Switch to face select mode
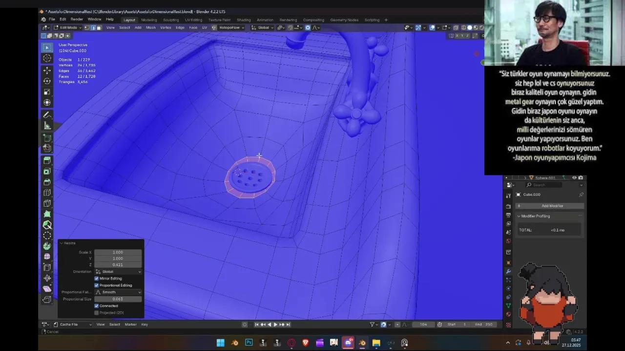 (99, 28)
